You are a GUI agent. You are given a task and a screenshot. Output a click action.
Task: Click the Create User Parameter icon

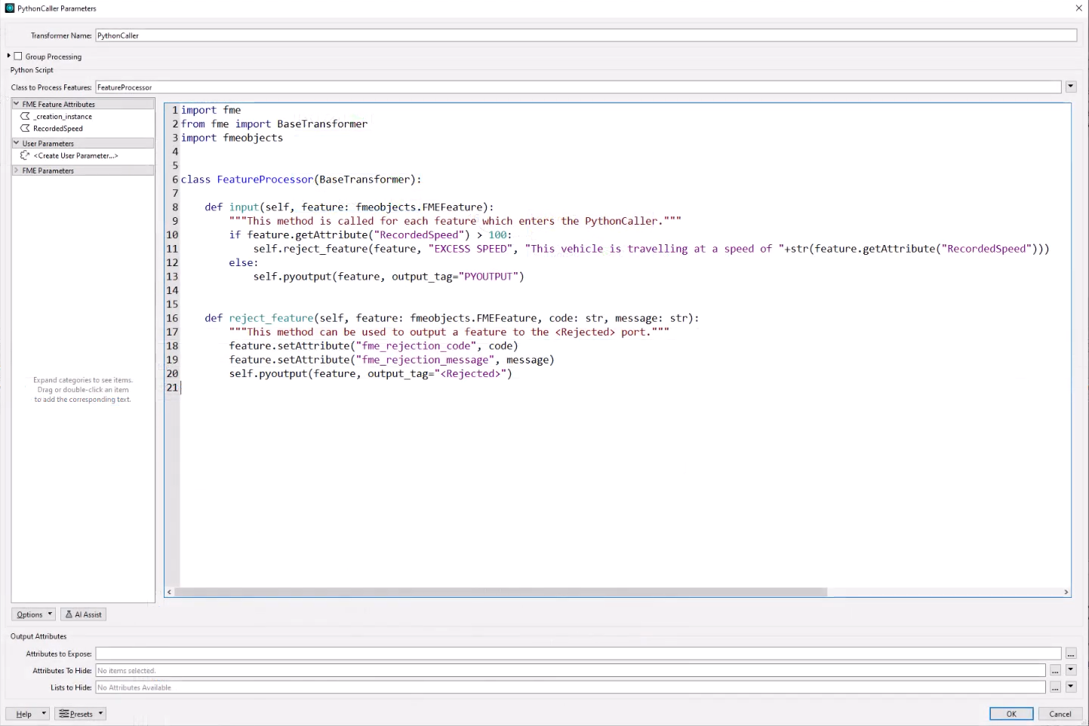(25, 155)
